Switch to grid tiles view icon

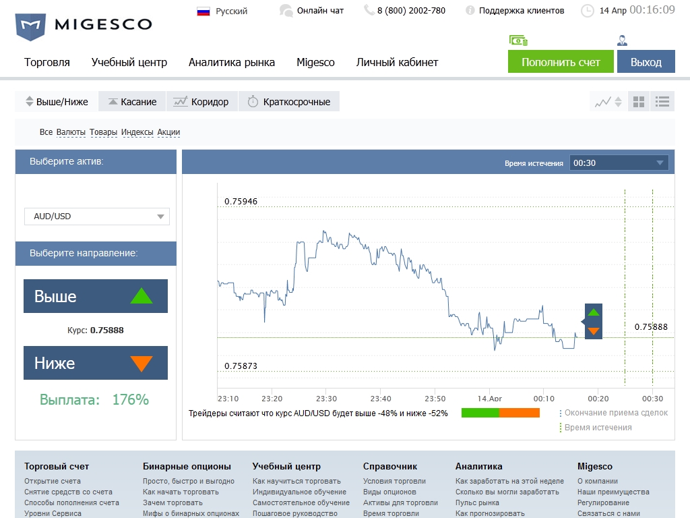pyautogui.click(x=639, y=102)
